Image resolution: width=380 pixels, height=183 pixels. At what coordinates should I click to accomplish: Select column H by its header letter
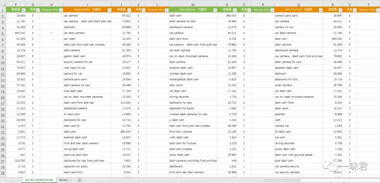[x=52, y=5]
